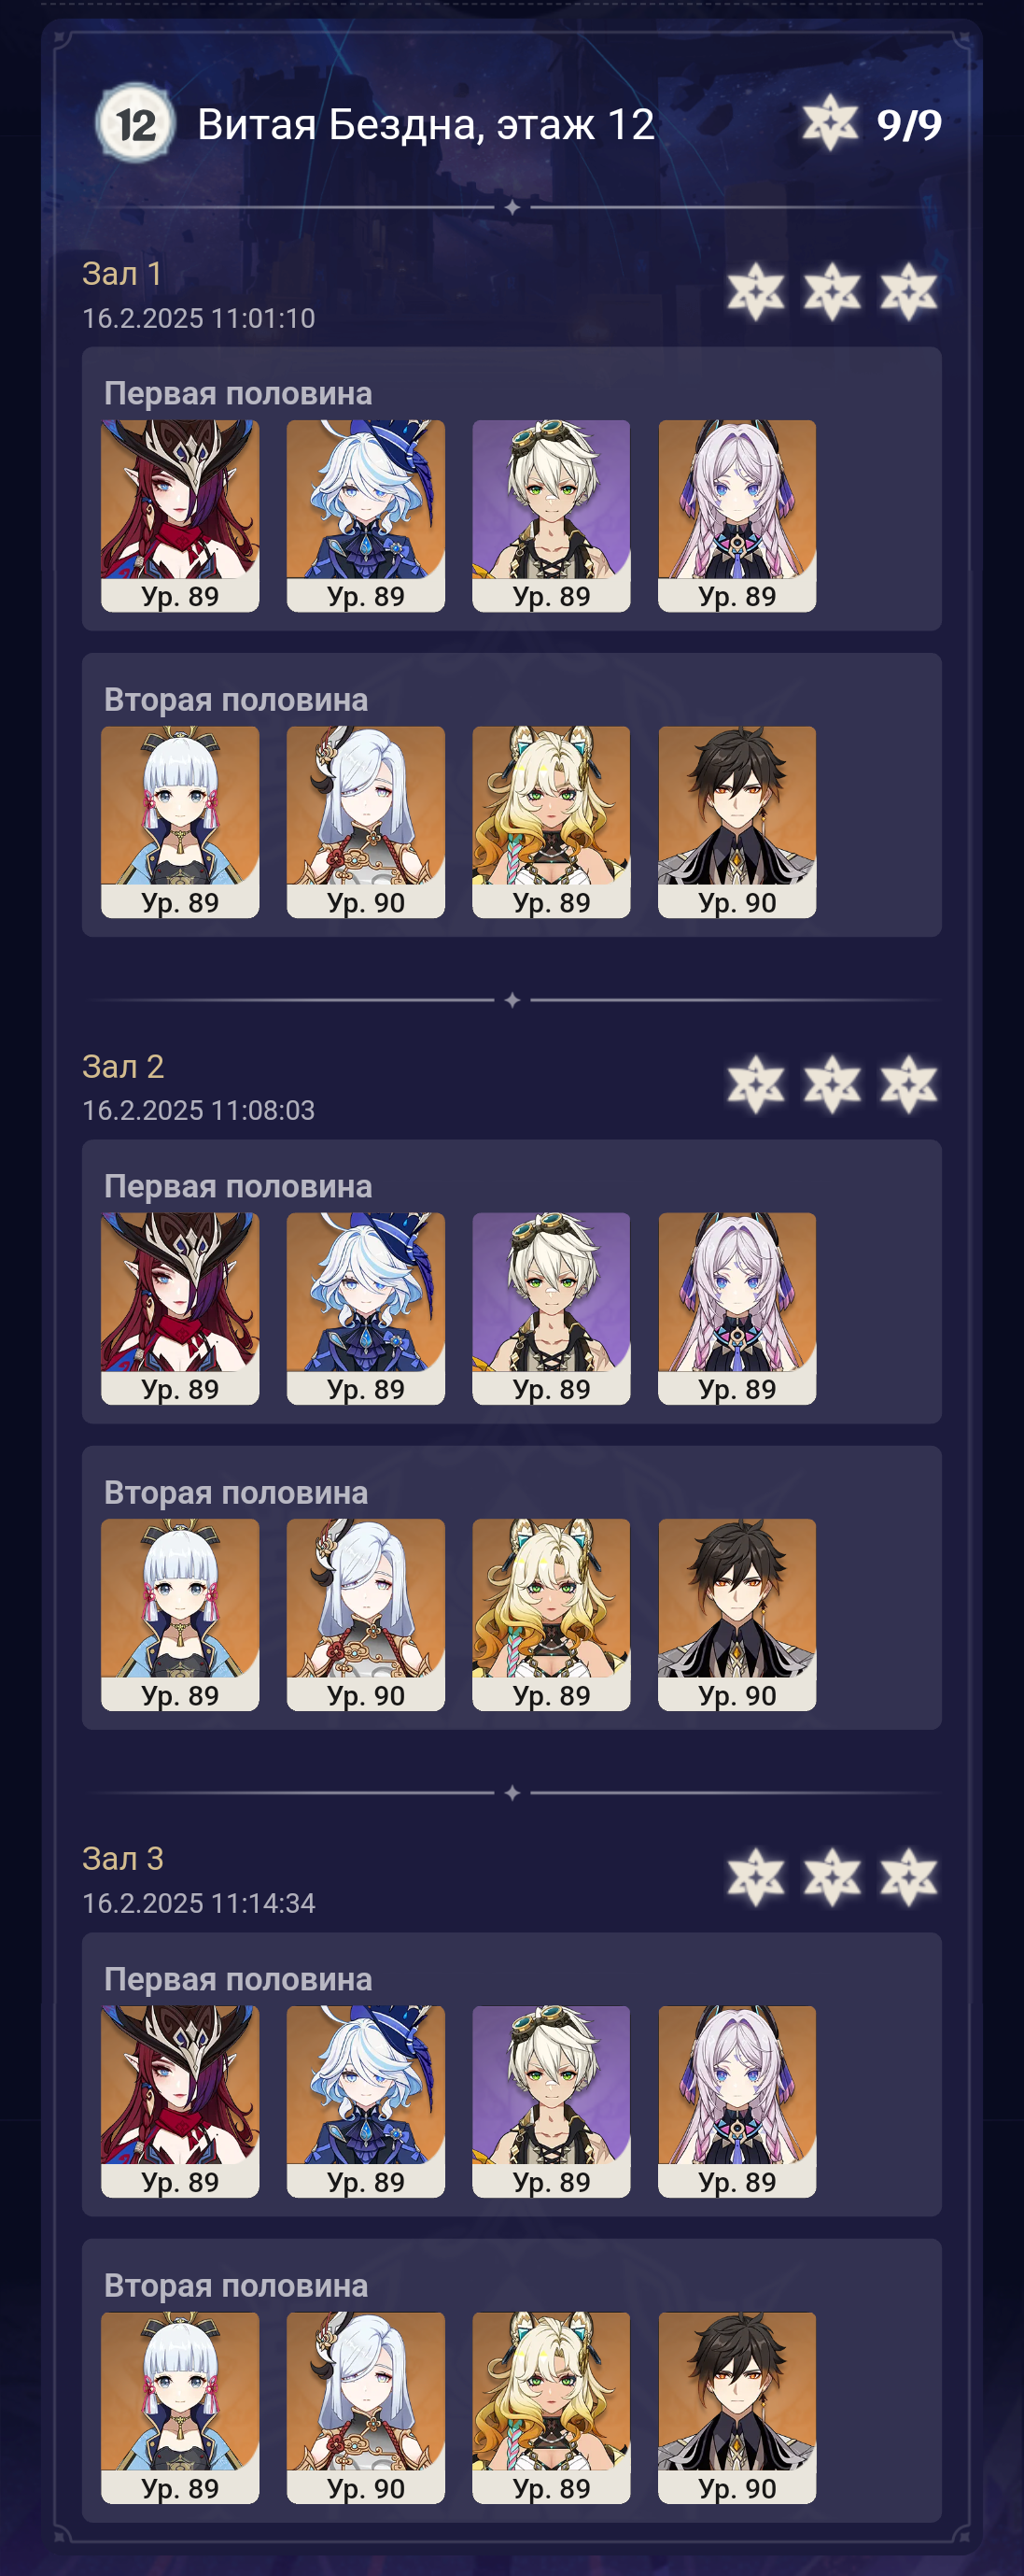Select level 90 silver-haired character in Зал 1
Screen dimensions: 1024x2576
click(366, 822)
